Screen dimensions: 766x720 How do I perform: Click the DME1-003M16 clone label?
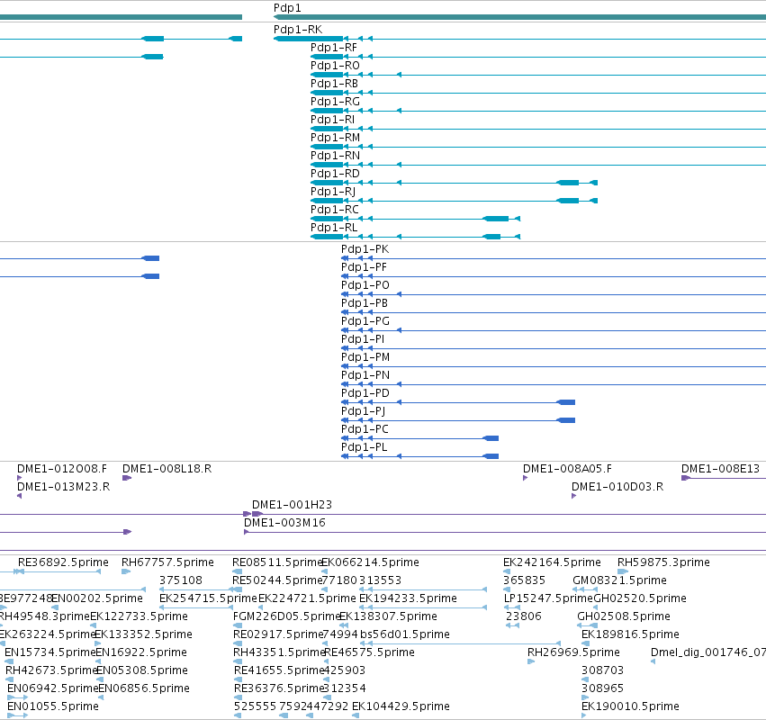[x=284, y=523]
